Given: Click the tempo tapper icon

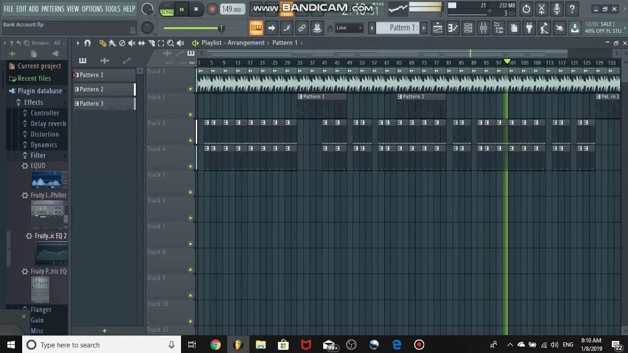Looking at the screenshot, I should pos(544,28).
